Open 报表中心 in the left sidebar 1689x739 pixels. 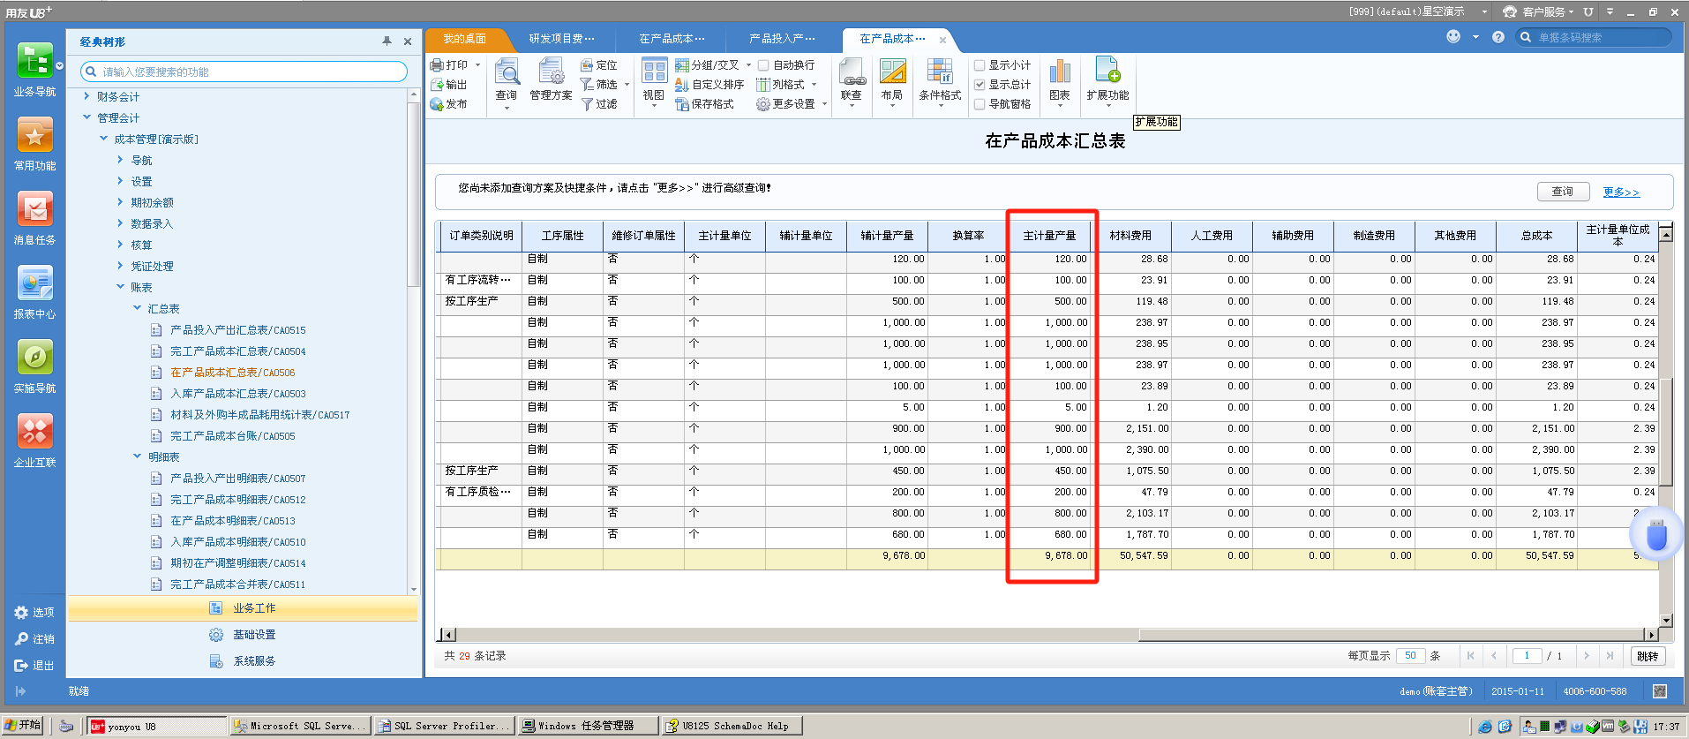point(35,284)
